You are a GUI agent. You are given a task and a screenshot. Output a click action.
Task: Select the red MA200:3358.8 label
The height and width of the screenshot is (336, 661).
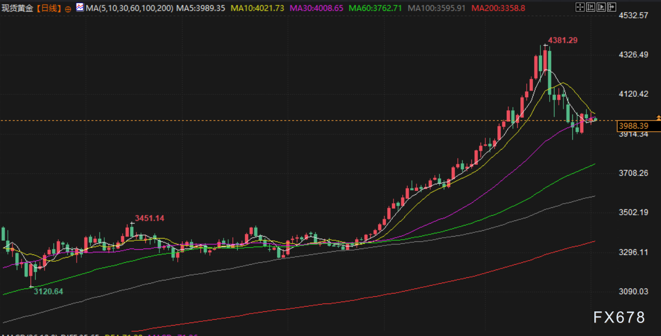pyautogui.click(x=498, y=8)
